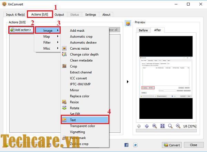Show the Before preview tab

pos(143,30)
